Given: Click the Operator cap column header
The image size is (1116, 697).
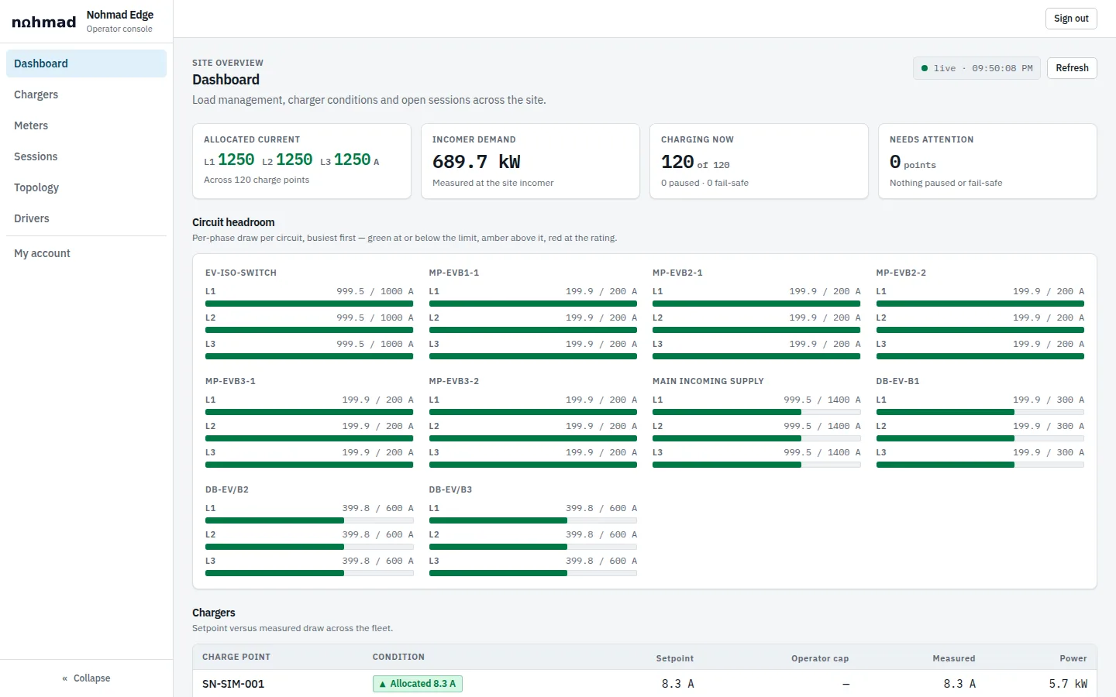Looking at the screenshot, I should (x=820, y=658).
